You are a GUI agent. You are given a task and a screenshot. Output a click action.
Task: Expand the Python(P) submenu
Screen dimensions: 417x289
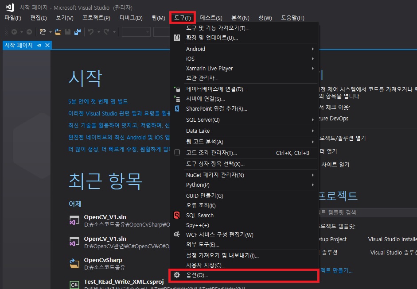pyautogui.click(x=313, y=185)
